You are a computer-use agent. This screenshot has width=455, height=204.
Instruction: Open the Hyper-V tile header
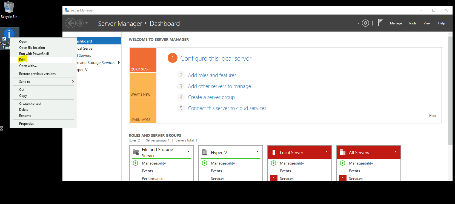(x=230, y=152)
